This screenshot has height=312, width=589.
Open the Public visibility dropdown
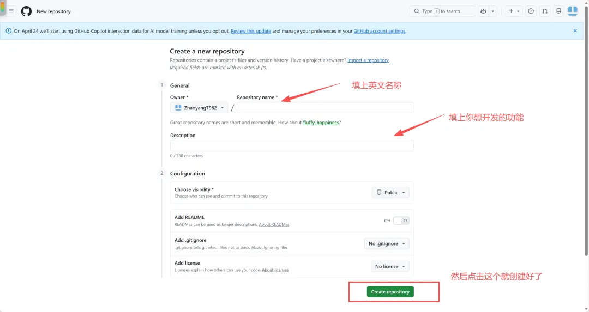click(x=390, y=193)
